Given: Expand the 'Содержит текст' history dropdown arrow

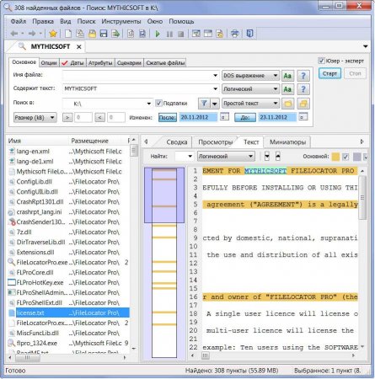Looking at the screenshot, I should point(215,89).
